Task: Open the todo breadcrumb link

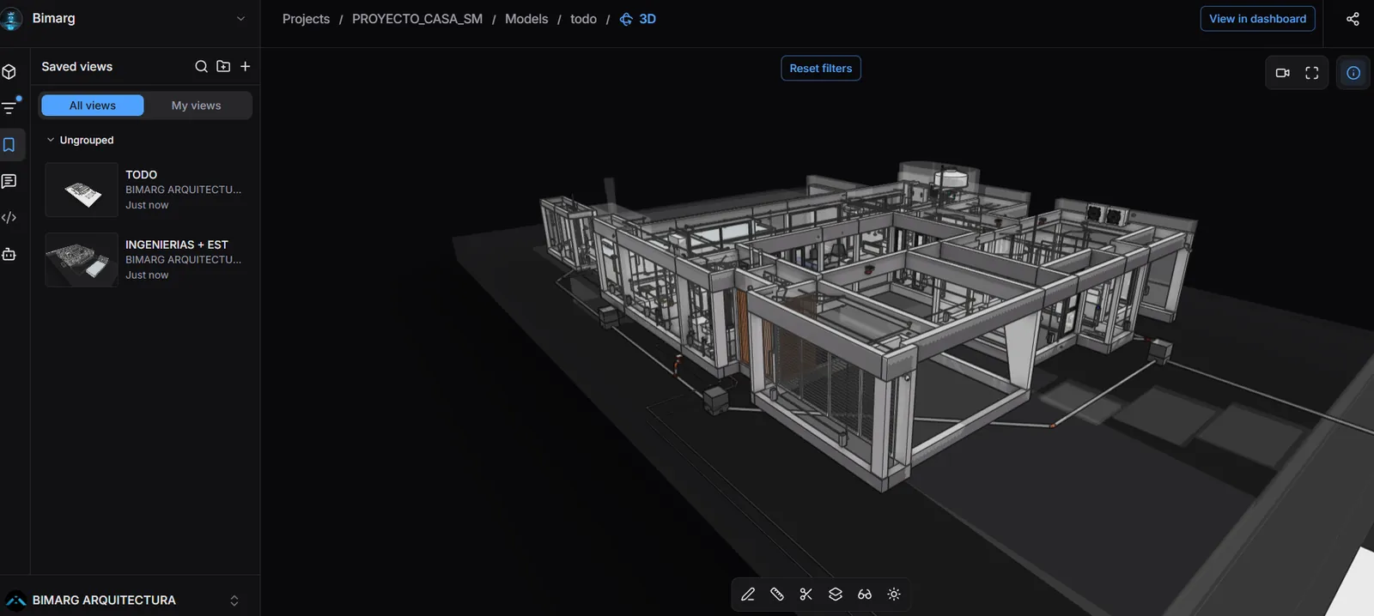Action: pos(583,19)
